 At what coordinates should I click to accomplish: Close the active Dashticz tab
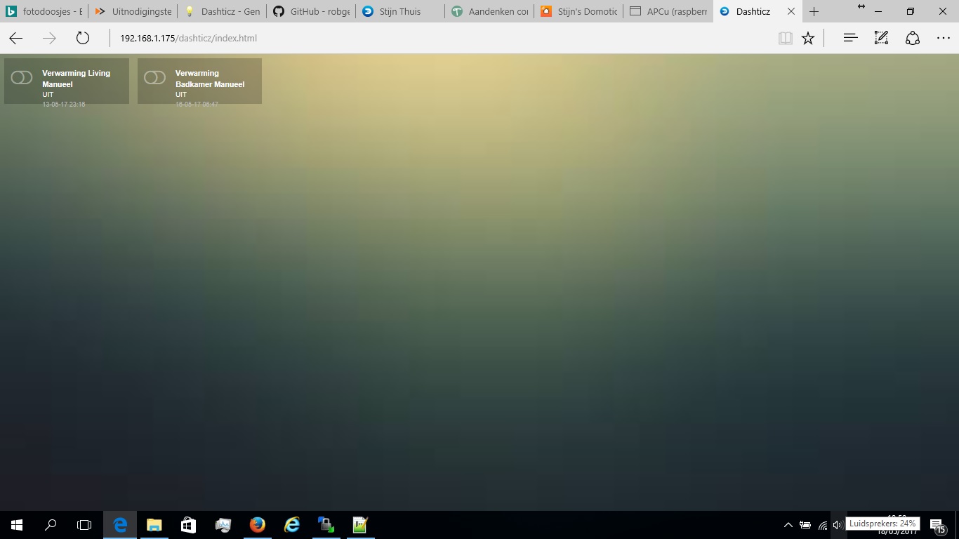coord(791,12)
